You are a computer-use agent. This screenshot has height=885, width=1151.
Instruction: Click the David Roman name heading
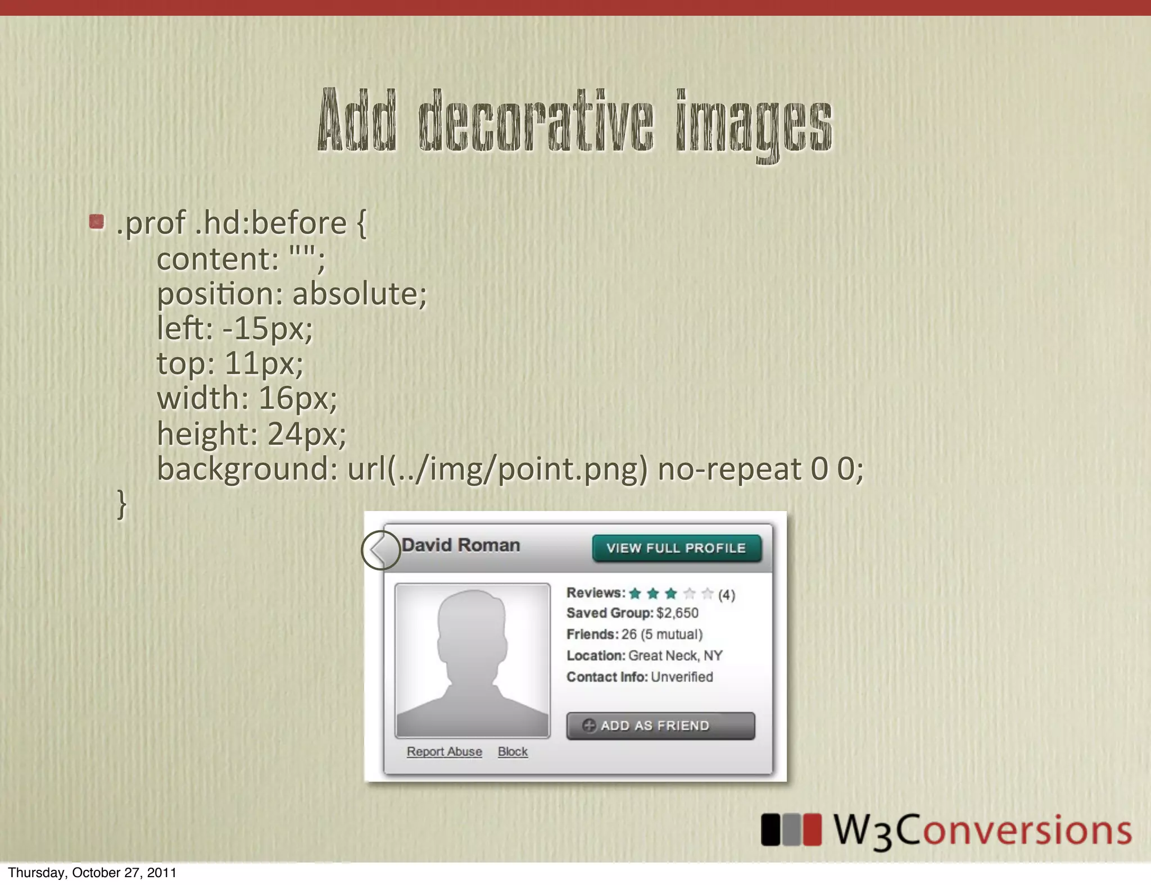461,545
